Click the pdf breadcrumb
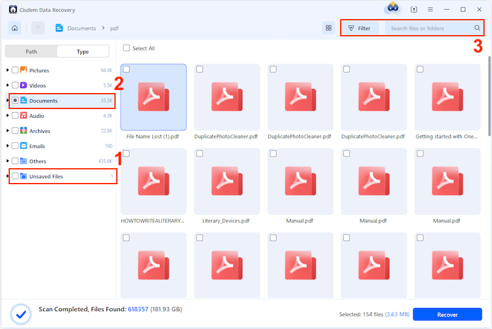Viewport: 492px width, 329px height. (114, 28)
